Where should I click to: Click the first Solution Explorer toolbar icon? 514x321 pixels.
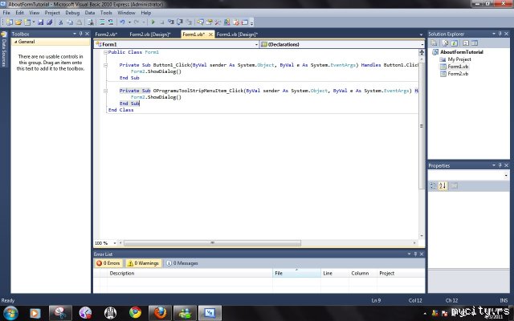pyautogui.click(x=434, y=43)
